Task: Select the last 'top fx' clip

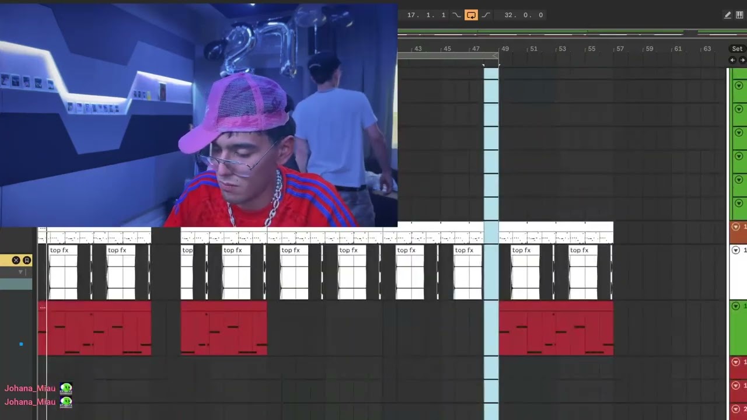Action: coord(582,272)
